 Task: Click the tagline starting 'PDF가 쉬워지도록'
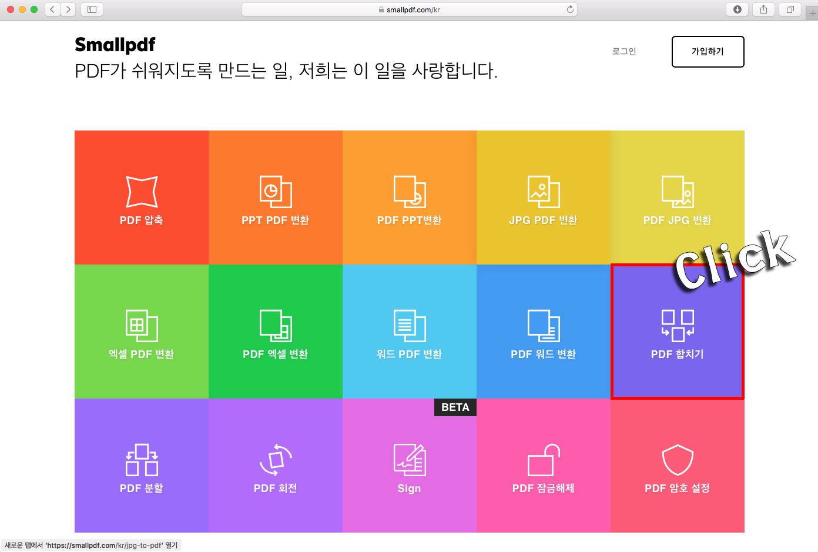point(286,71)
